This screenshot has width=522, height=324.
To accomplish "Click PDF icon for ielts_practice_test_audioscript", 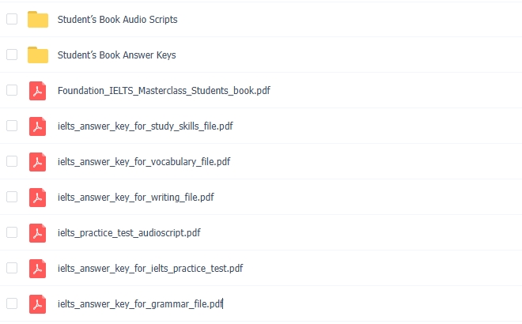I will [x=37, y=233].
